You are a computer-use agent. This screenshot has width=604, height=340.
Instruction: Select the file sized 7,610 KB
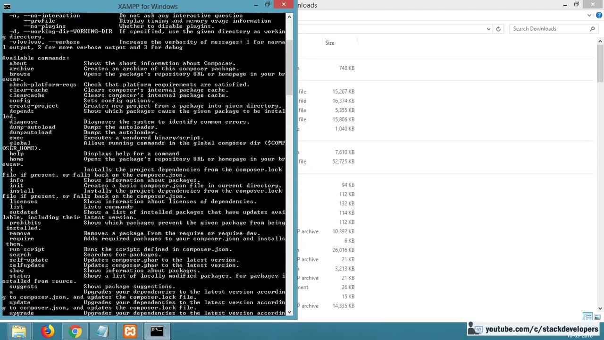click(x=345, y=153)
